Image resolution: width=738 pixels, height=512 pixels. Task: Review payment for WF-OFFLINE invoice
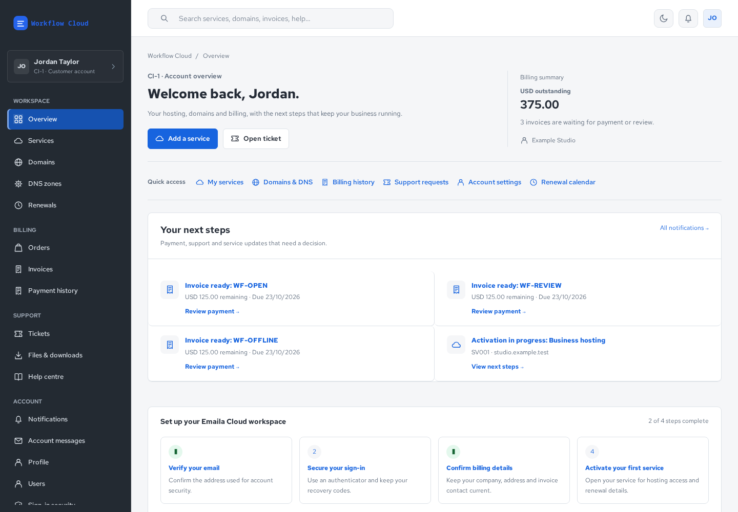212,367
